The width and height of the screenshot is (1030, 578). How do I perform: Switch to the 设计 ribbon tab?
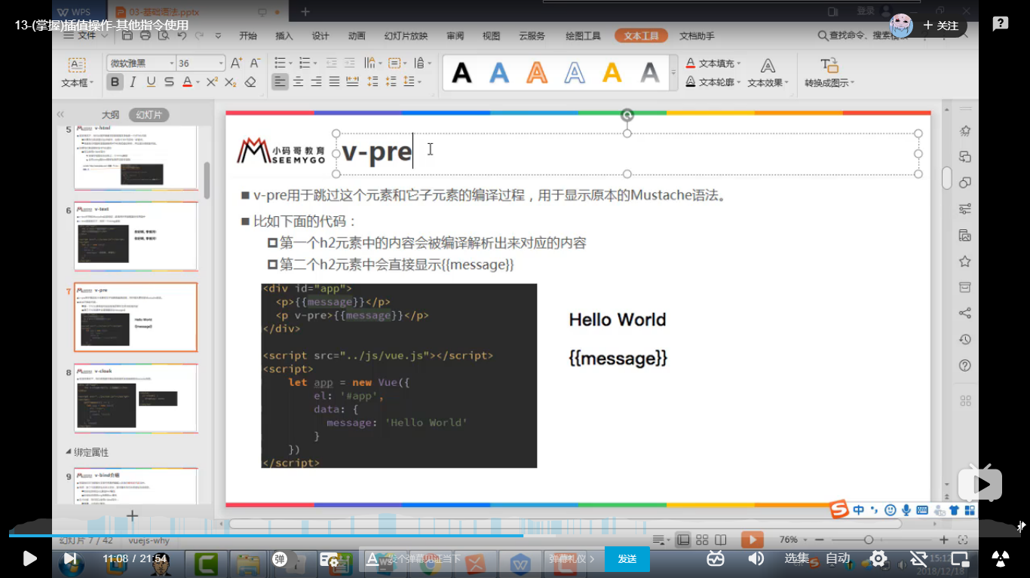click(320, 35)
